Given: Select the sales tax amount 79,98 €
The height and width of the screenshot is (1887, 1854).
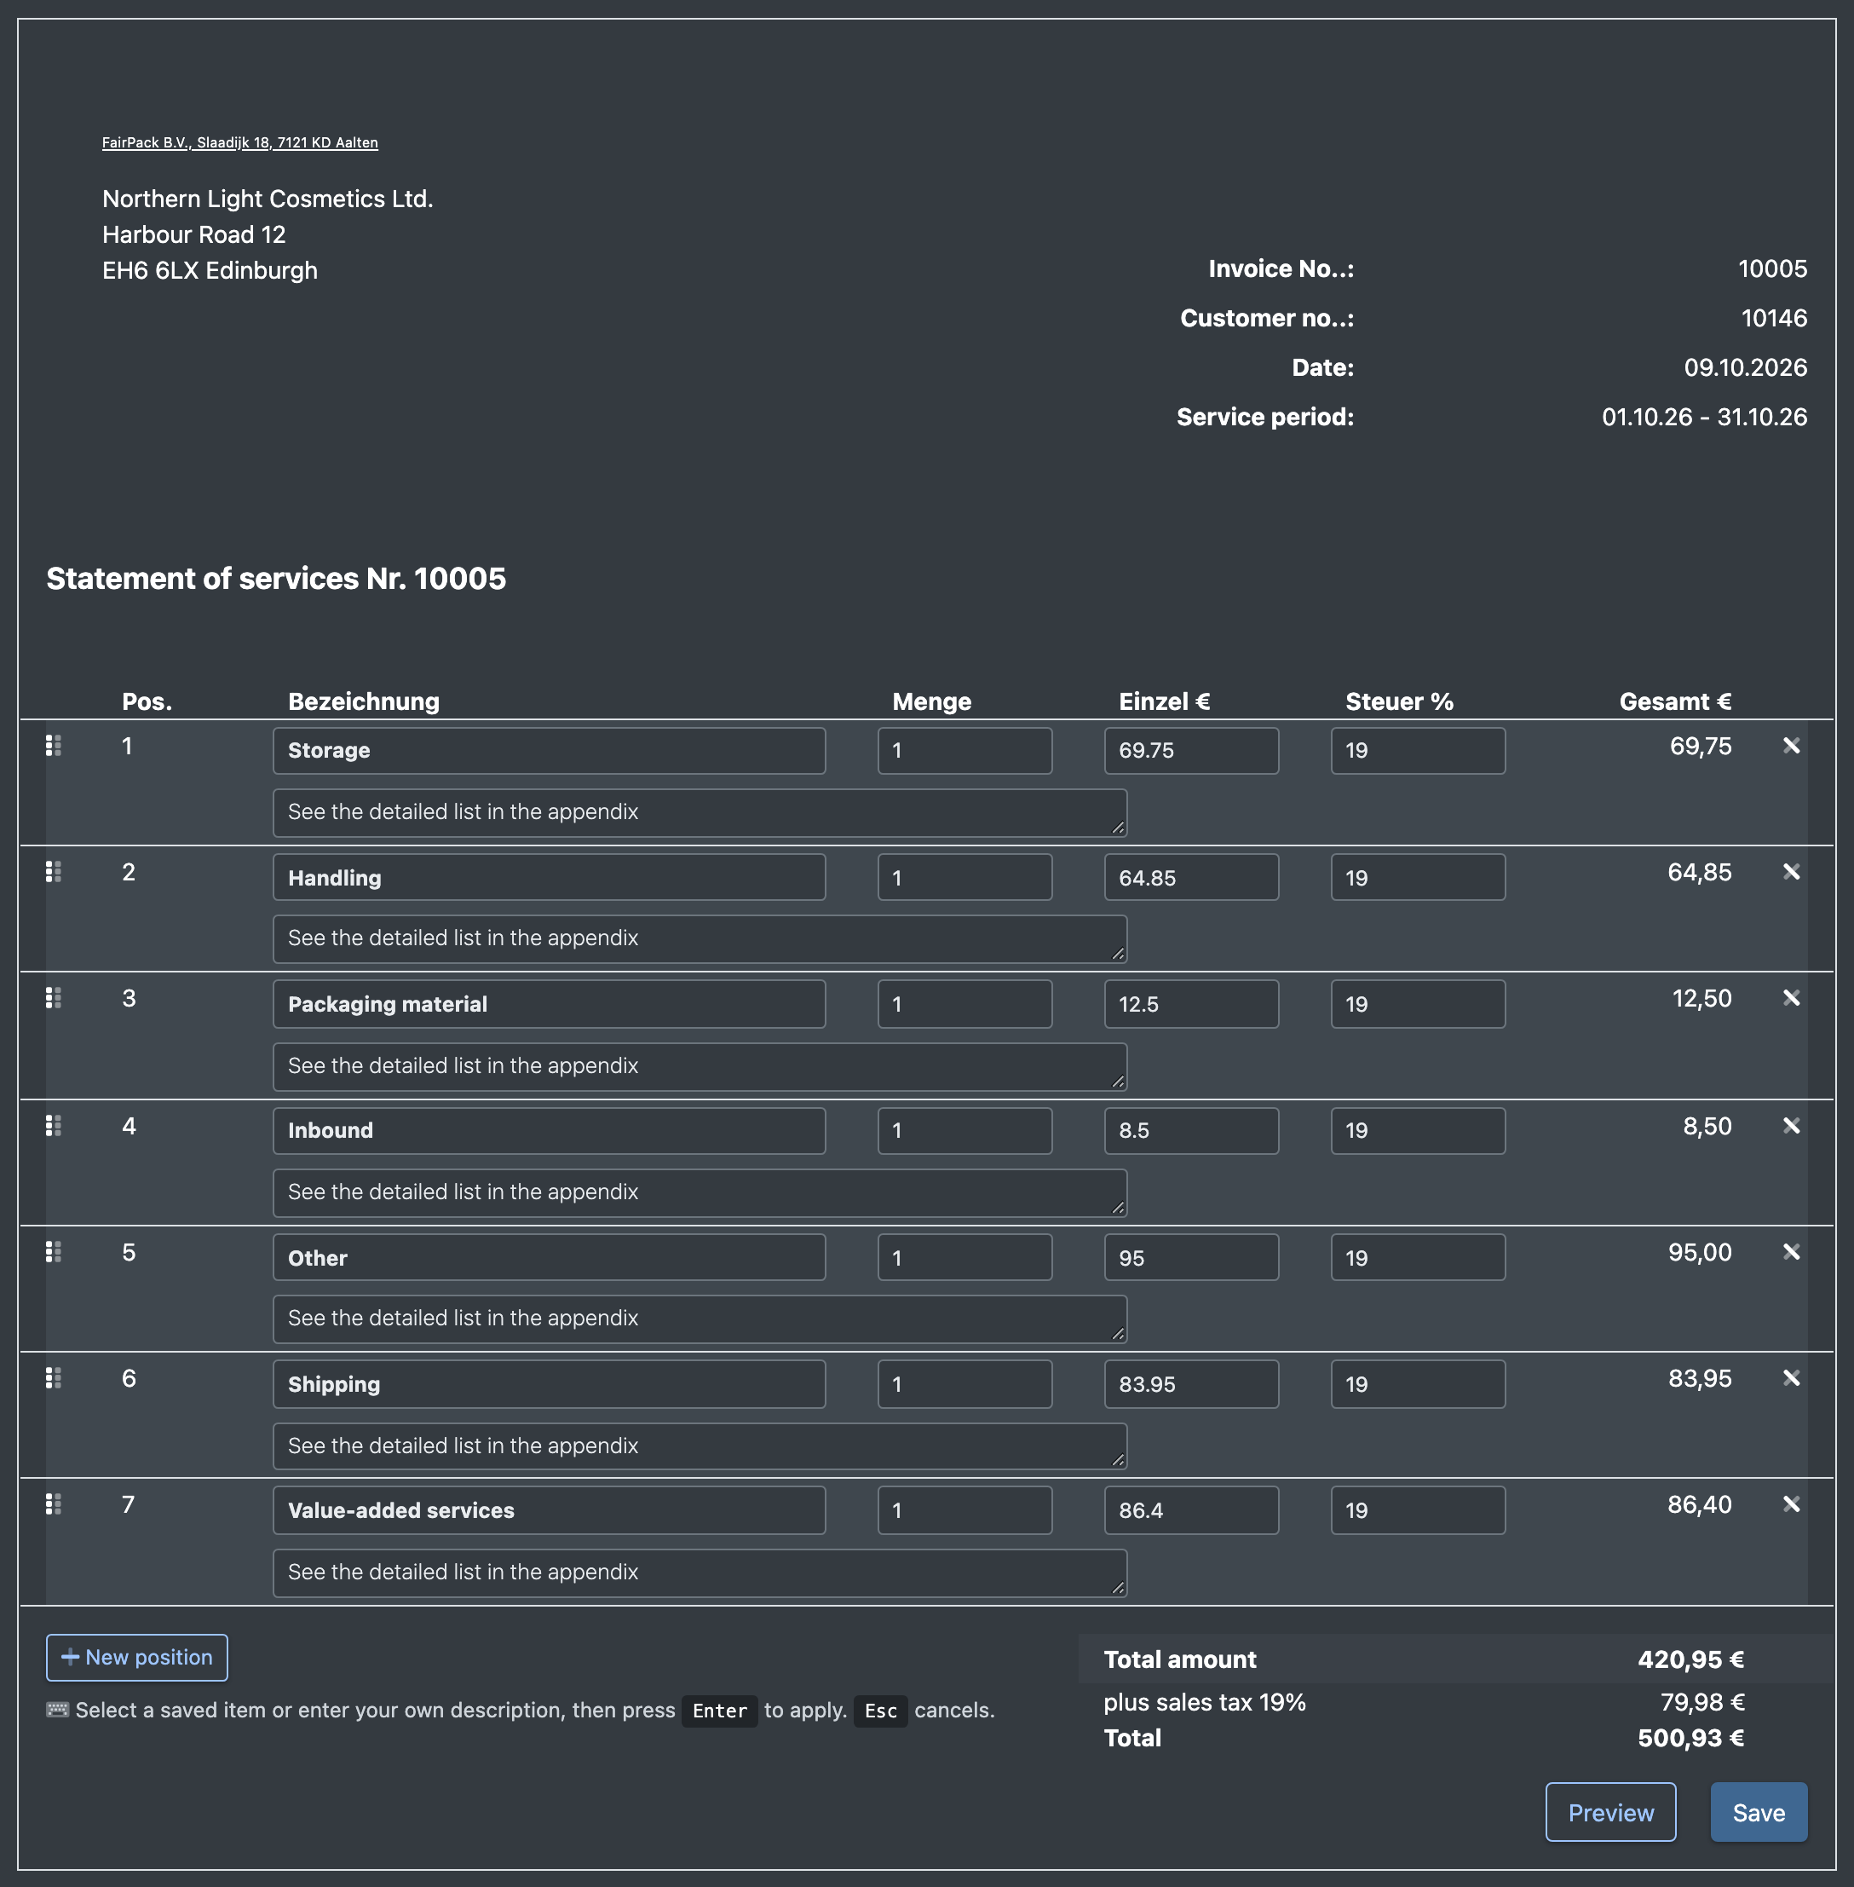Looking at the screenshot, I should click(x=1702, y=1703).
